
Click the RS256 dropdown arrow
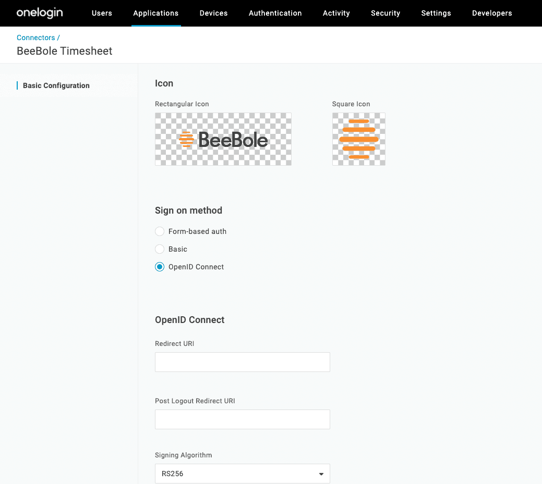[x=321, y=474]
